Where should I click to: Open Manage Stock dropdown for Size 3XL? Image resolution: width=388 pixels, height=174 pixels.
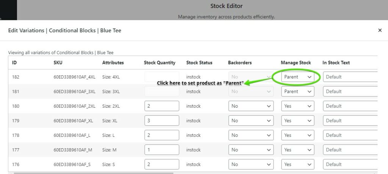[298, 92]
